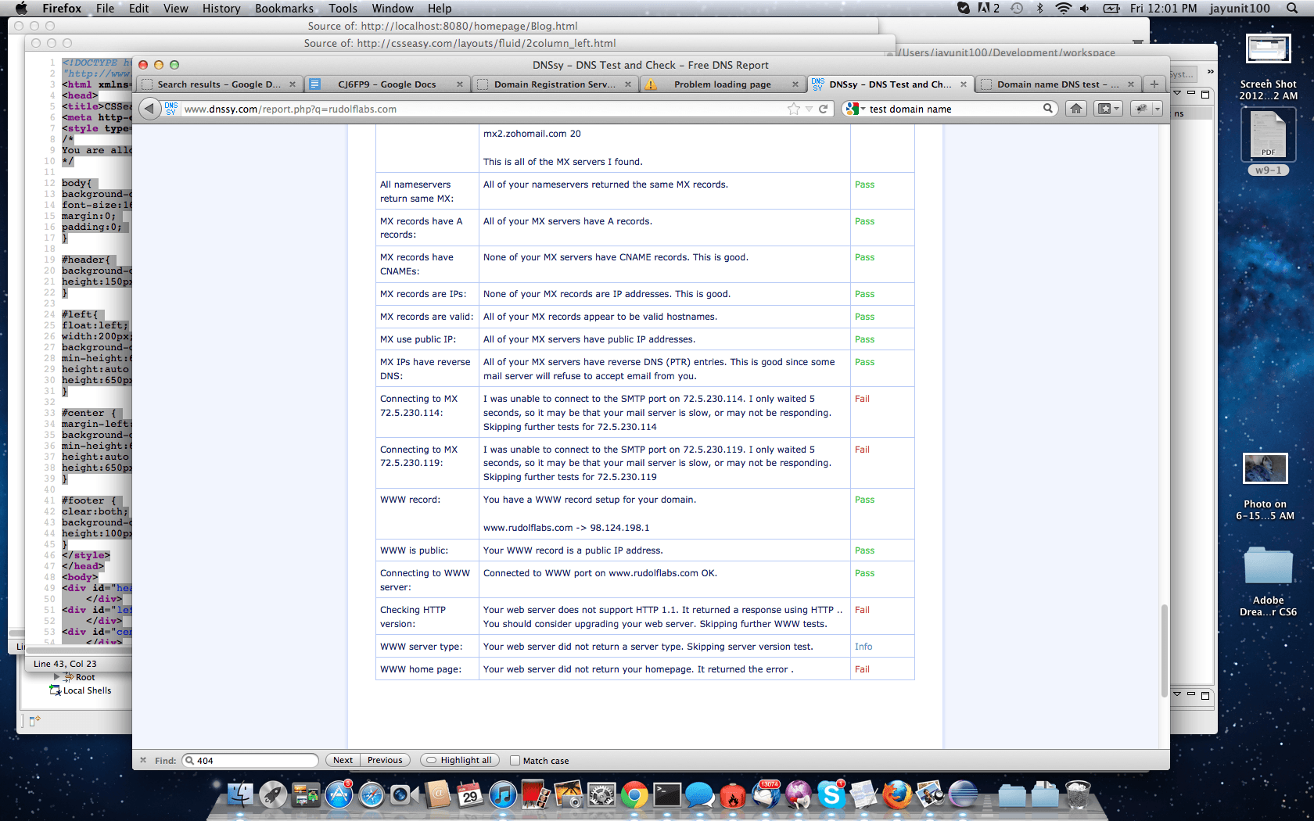Launch Safari from the Dock

(372, 795)
